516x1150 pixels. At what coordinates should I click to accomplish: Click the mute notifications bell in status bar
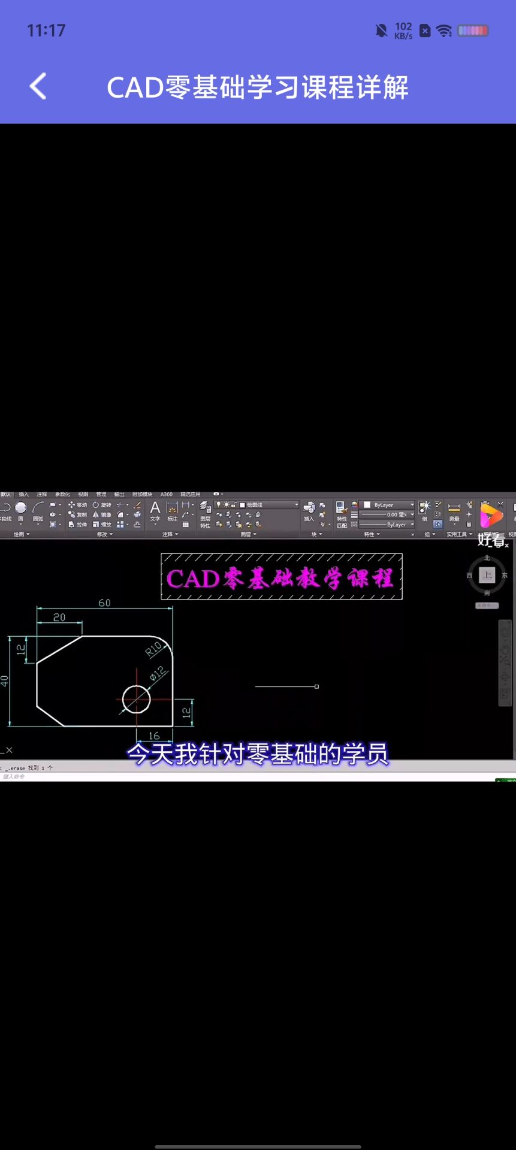point(381,31)
